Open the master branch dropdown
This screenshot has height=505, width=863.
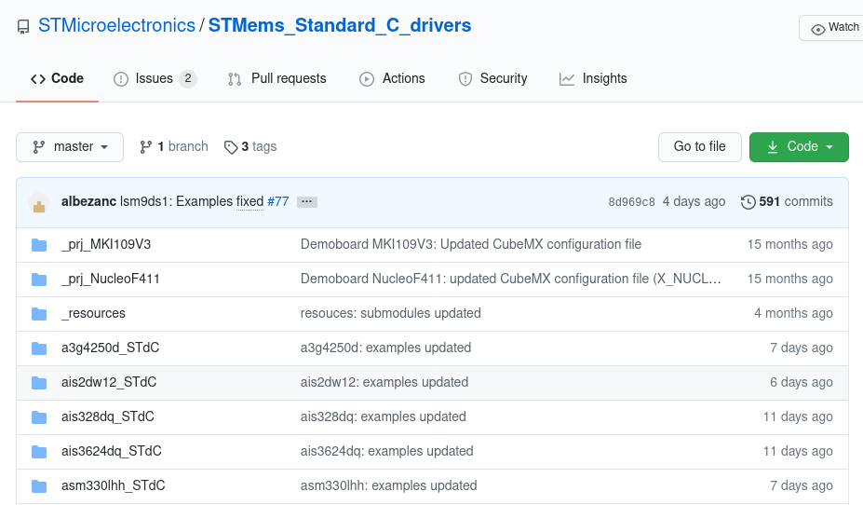(71, 147)
